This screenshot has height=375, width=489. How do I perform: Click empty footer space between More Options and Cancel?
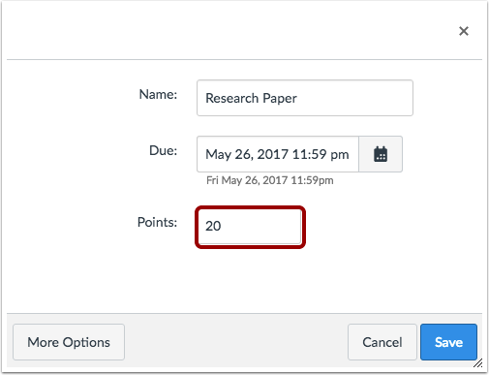tap(235, 342)
